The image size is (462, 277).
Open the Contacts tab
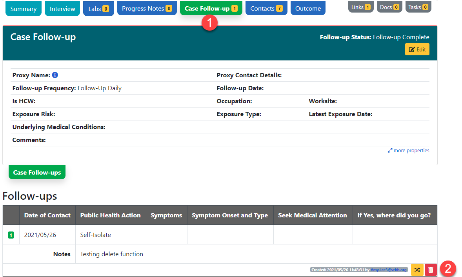click(266, 8)
